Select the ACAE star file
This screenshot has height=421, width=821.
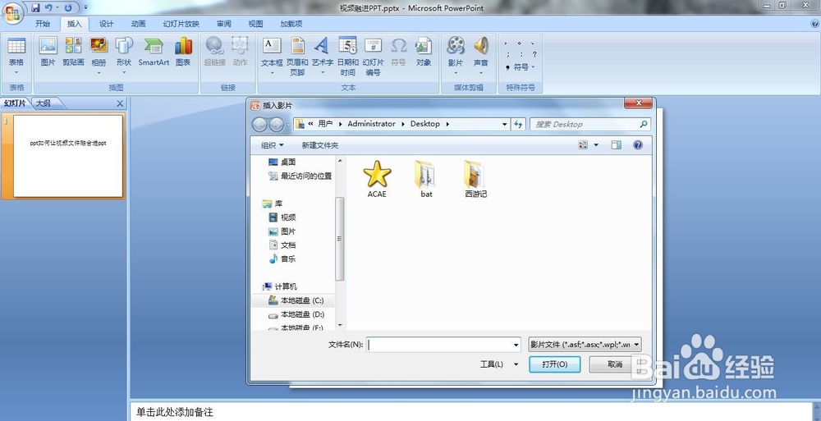[377, 179]
